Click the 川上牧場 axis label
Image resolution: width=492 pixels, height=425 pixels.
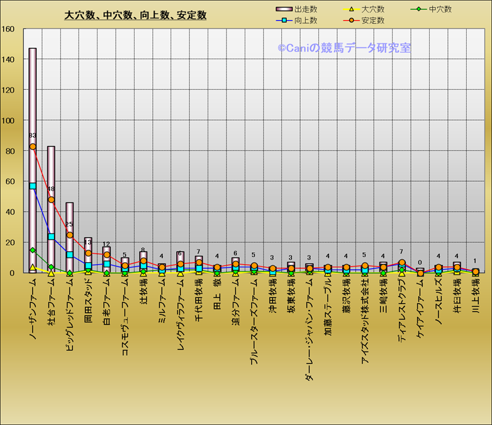475,299
